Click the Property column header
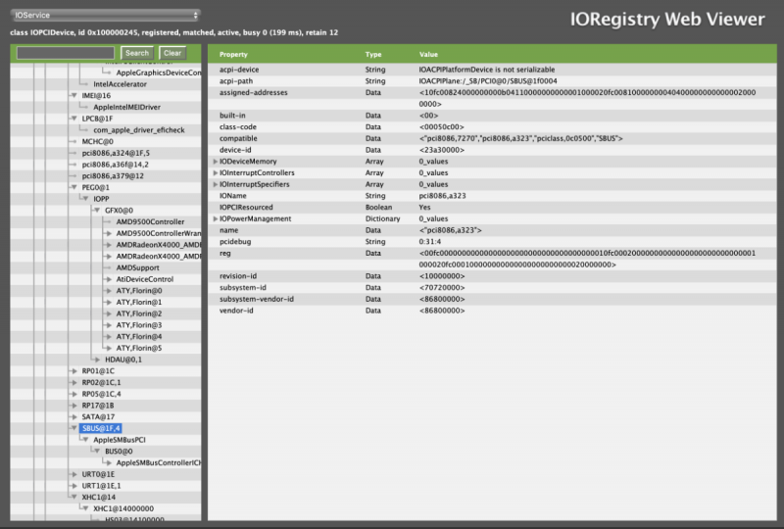This screenshot has width=784, height=529. tap(233, 55)
